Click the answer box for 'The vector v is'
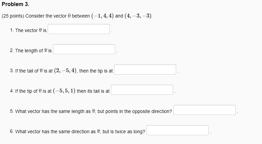Screen dimensions: 262x144 (79, 29)
